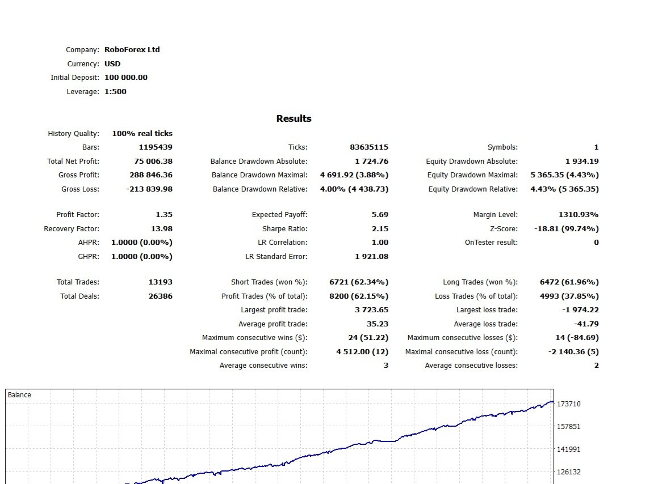Viewport: 654px width, 484px height.
Task: Select Profit Factor value 1.35
Action: (x=164, y=214)
